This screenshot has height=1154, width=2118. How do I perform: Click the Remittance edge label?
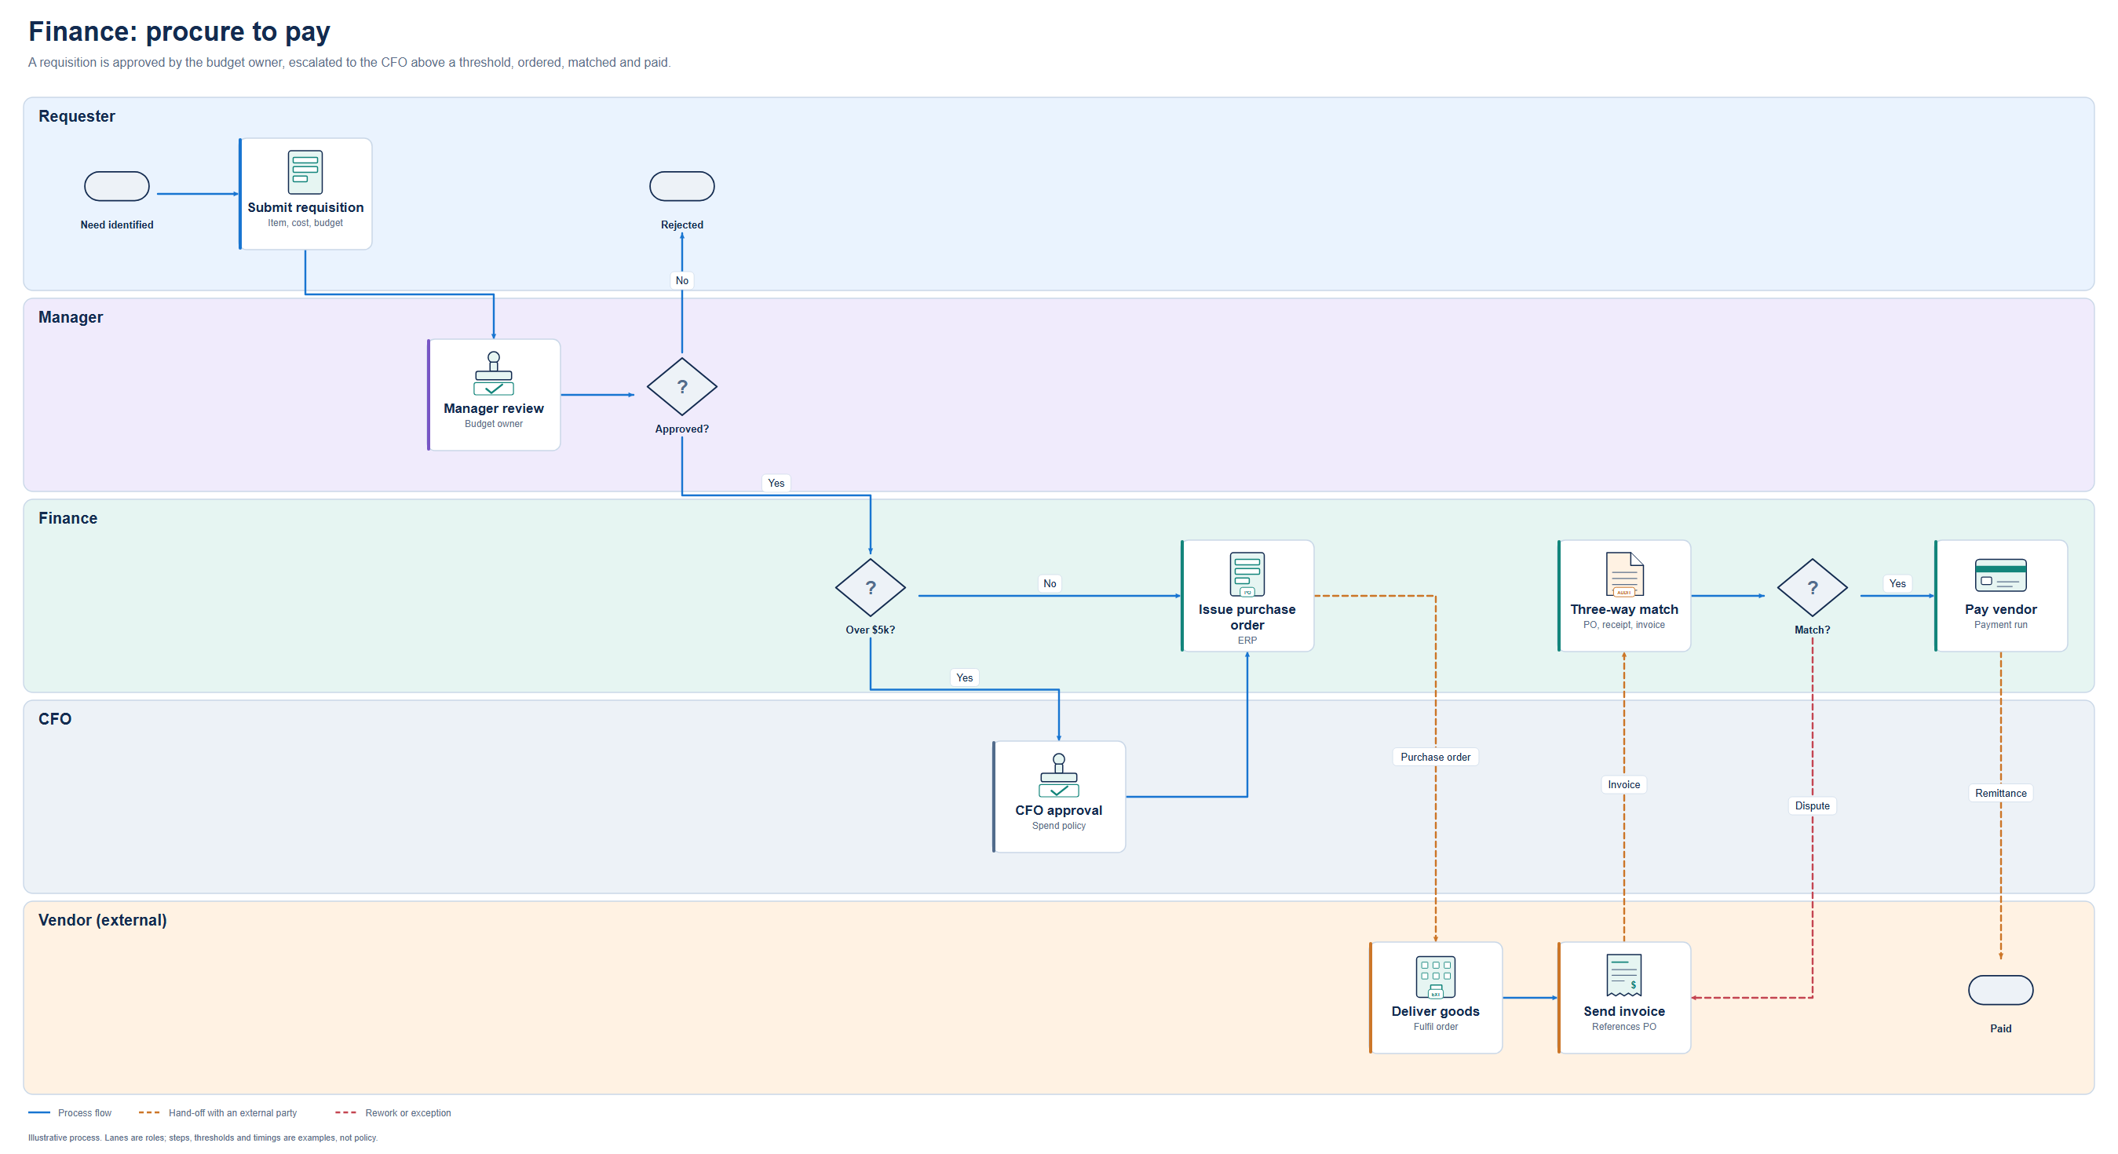click(x=2000, y=793)
